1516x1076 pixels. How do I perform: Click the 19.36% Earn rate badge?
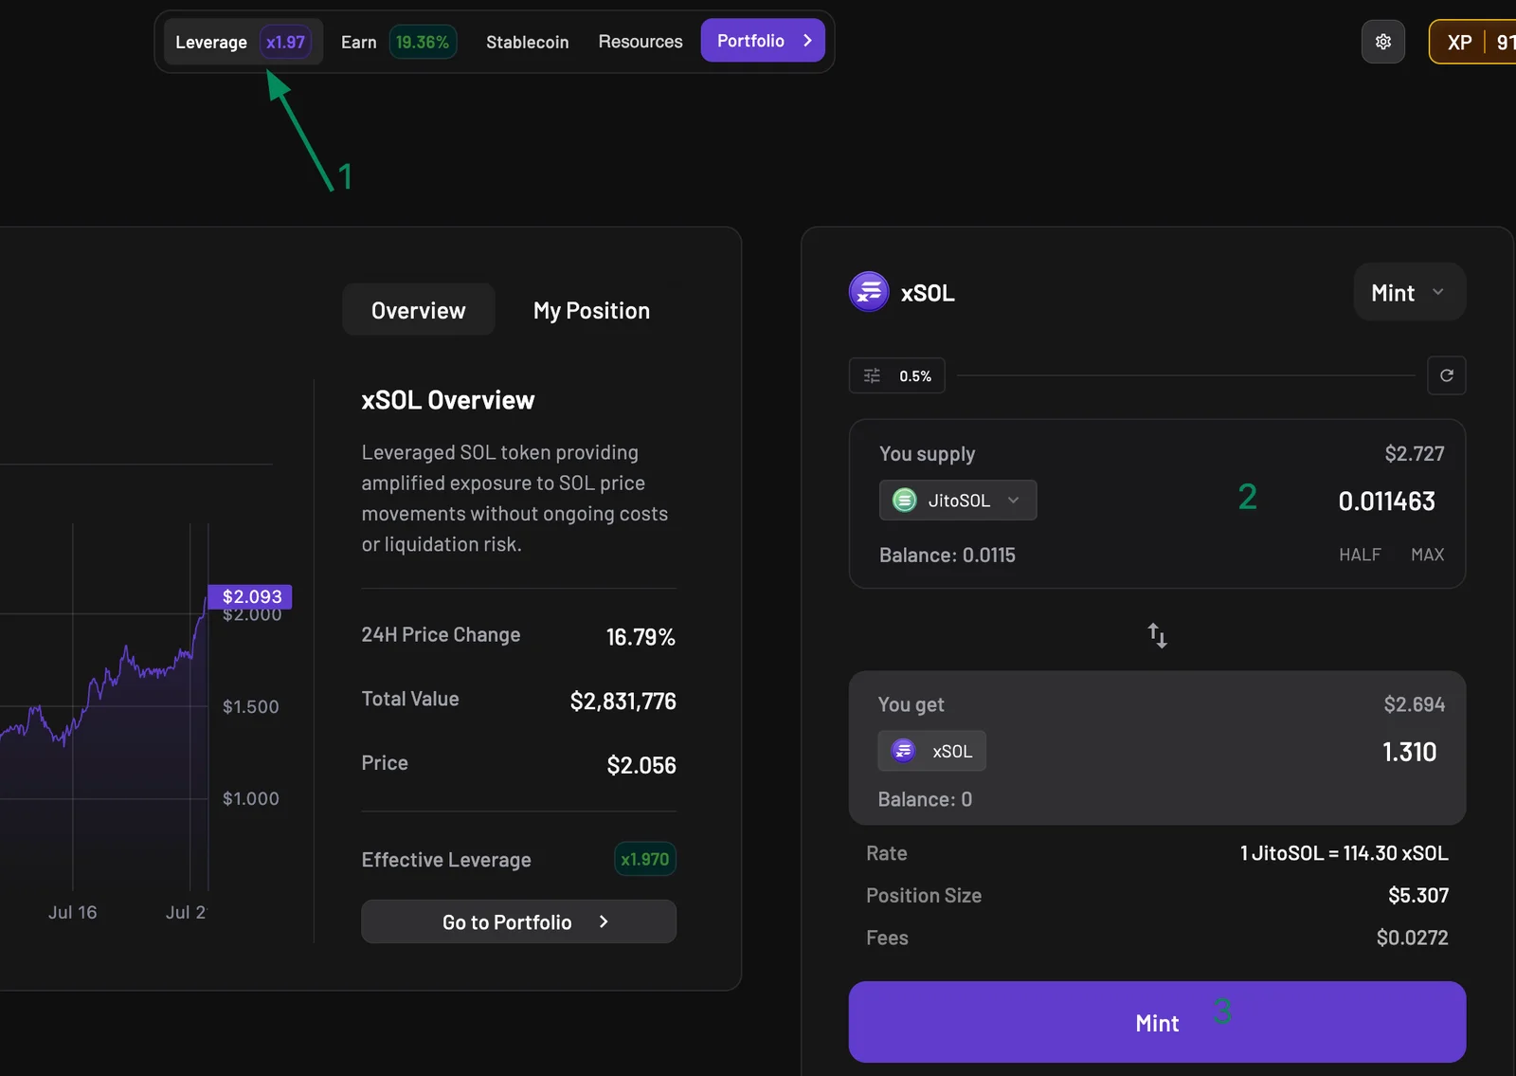tap(423, 42)
